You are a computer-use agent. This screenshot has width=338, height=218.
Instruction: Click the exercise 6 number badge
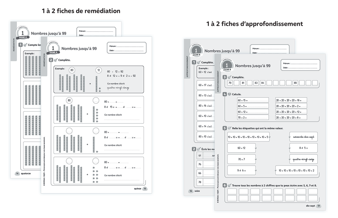click(x=224, y=185)
